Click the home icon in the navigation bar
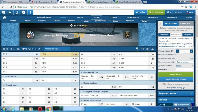The height and width of the screenshot is (112, 198). (4, 18)
